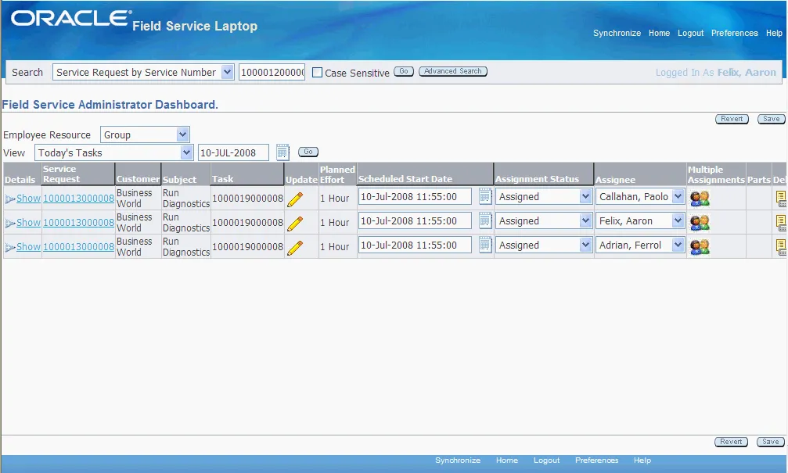Screen dimensions: 788x473
Task: Open calendar picker for third row's scheduled start
Action: point(485,245)
